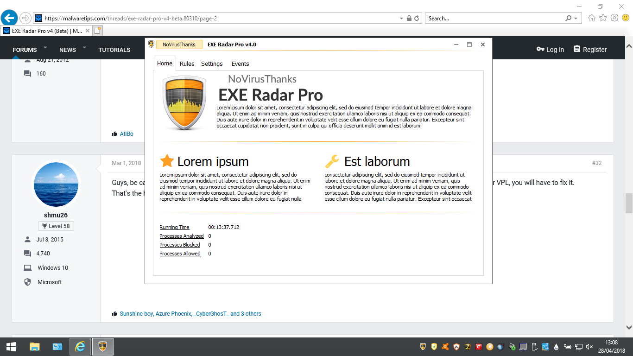Open the post permalink #32

[x=597, y=163]
